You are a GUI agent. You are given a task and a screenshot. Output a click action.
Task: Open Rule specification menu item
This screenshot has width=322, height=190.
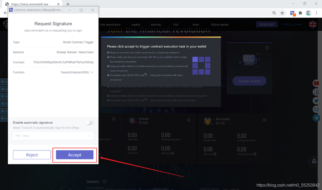tap(110, 25)
